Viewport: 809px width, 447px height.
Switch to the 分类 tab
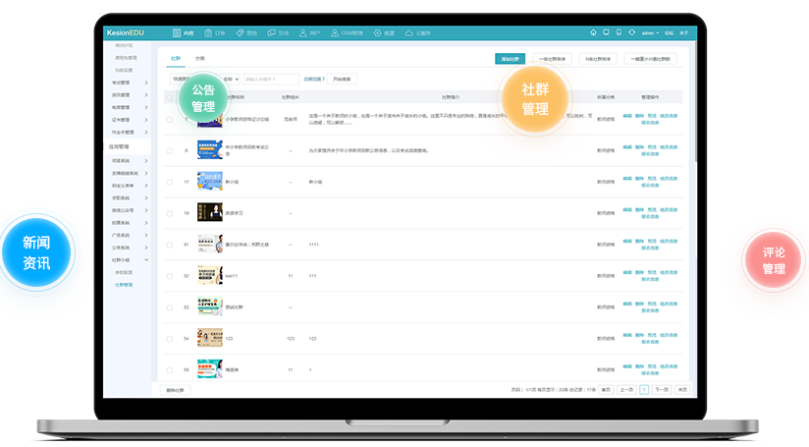point(200,59)
